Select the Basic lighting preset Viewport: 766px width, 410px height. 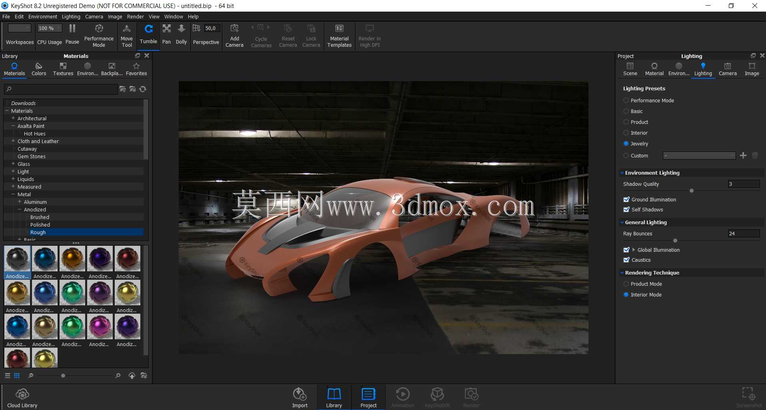click(626, 111)
